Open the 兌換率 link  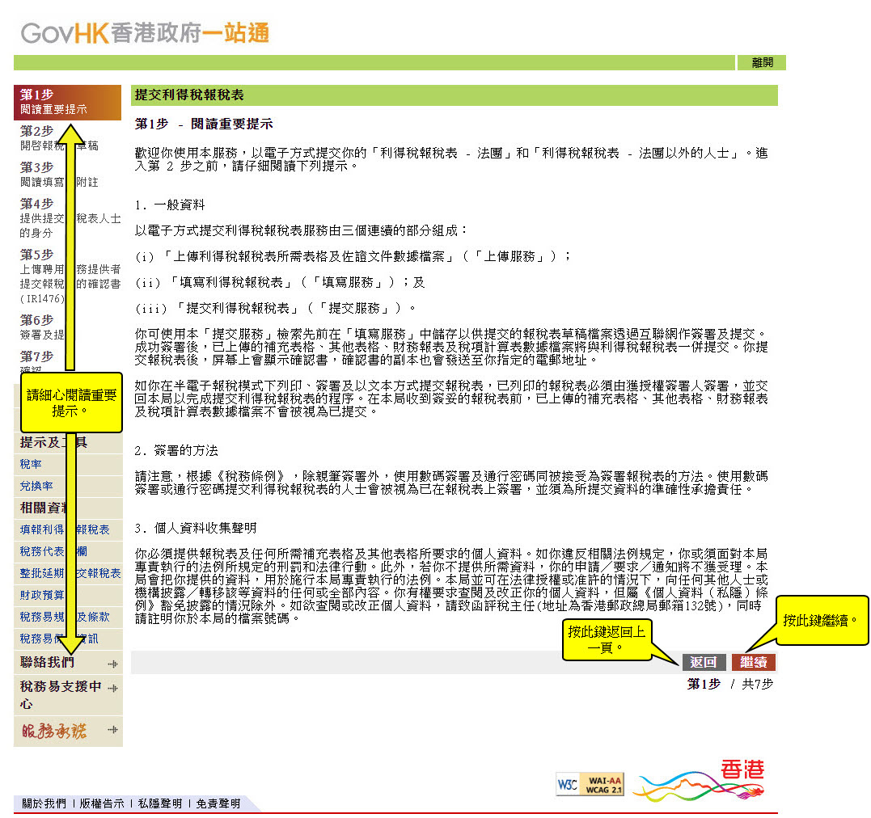(x=36, y=486)
